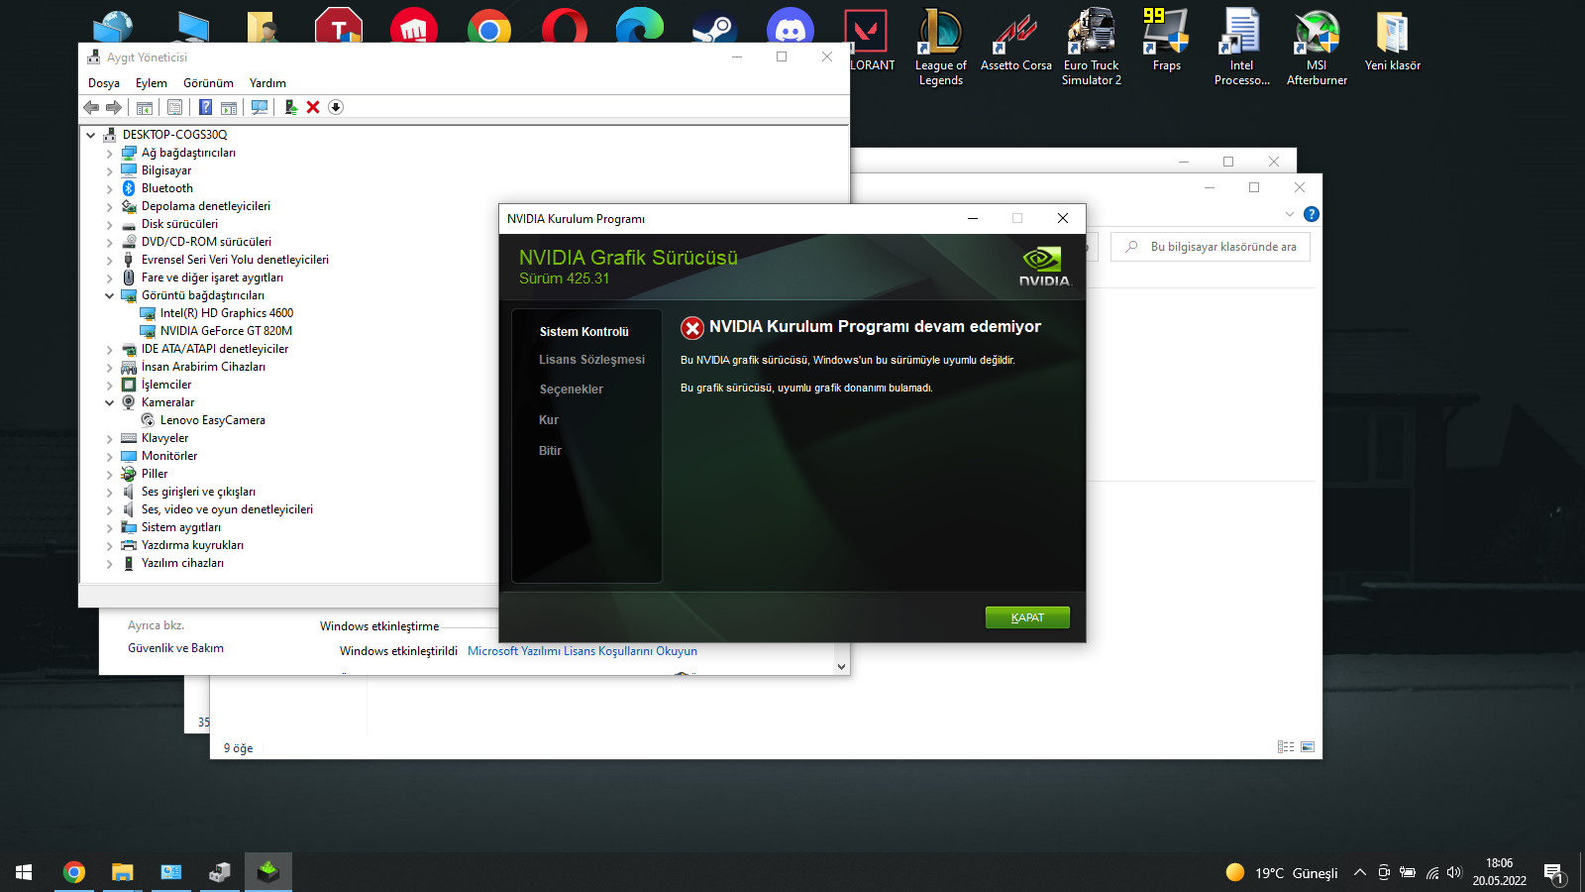Click the NVIDIA installer taskbar icon

[x=268, y=872]
